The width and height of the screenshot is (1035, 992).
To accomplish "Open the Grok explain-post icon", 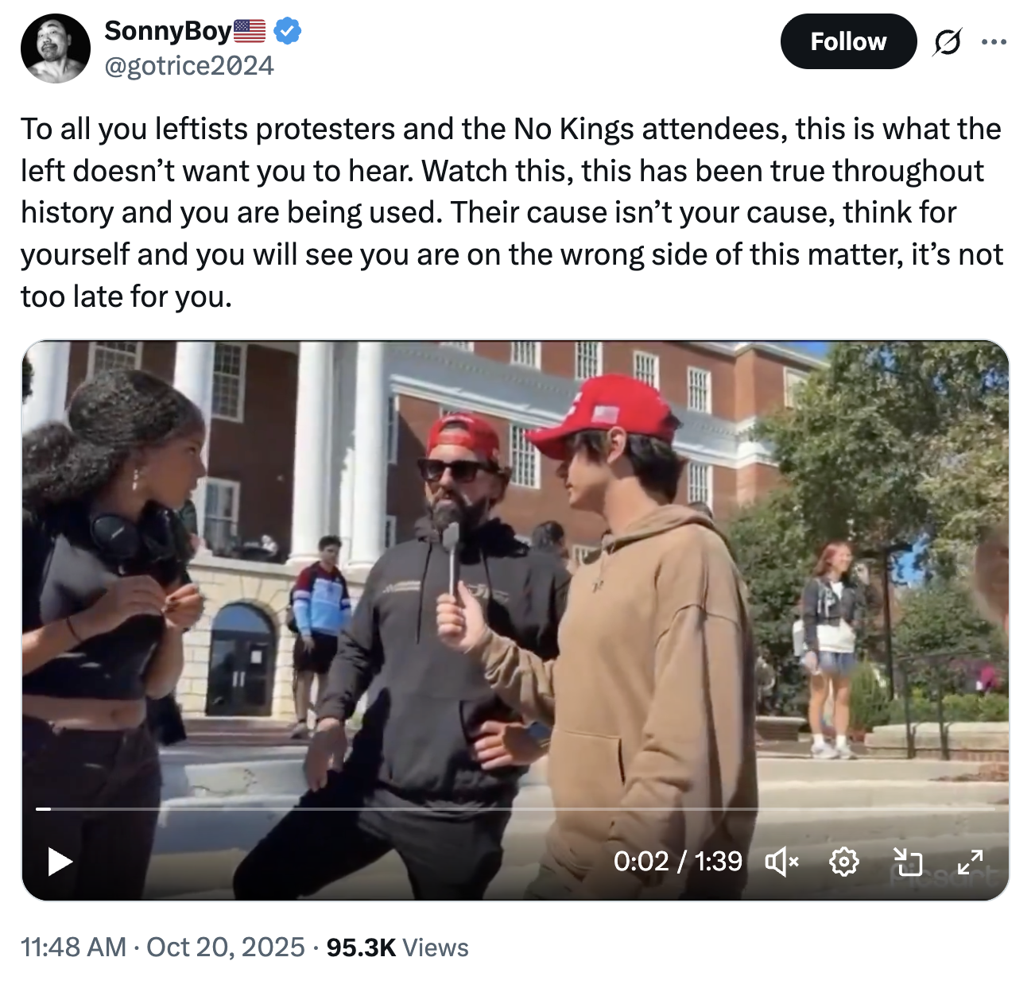I will point(946,41).
